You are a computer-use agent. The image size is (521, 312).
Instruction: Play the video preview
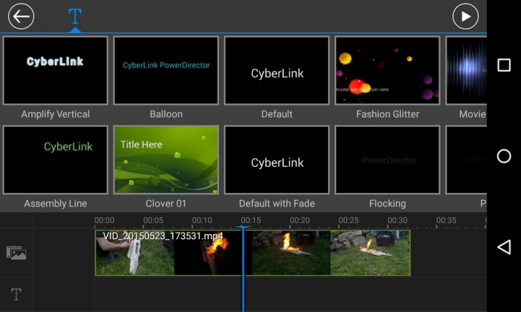[465, 16]
